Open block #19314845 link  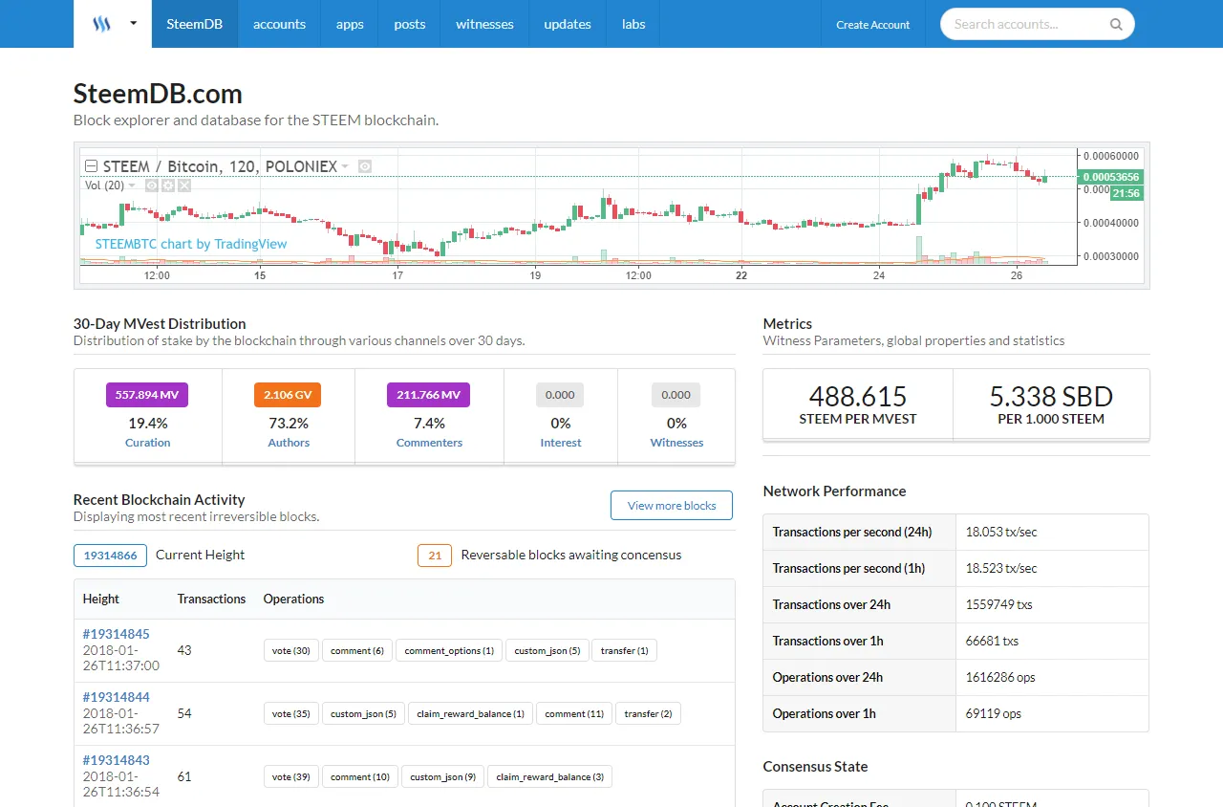(117, 634)
